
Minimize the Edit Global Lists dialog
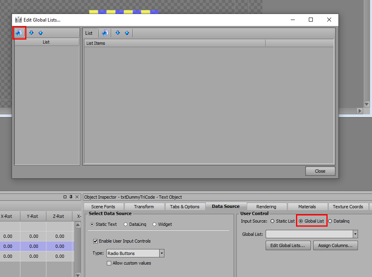coord(293,20)
